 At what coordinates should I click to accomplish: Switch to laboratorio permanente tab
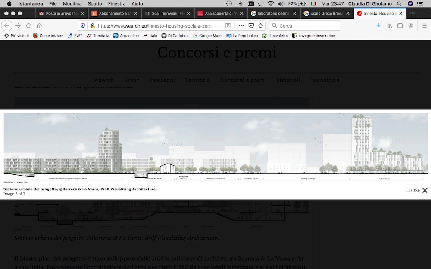tap(274, 13)
